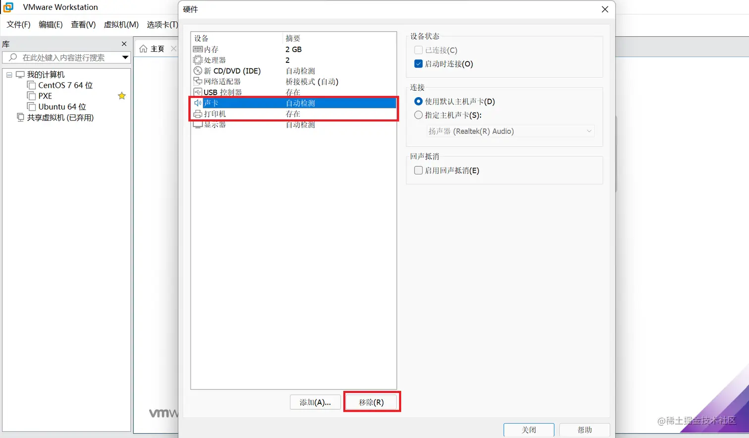Select 使用默认主机声卡(D) radio button

coord(419,102)
